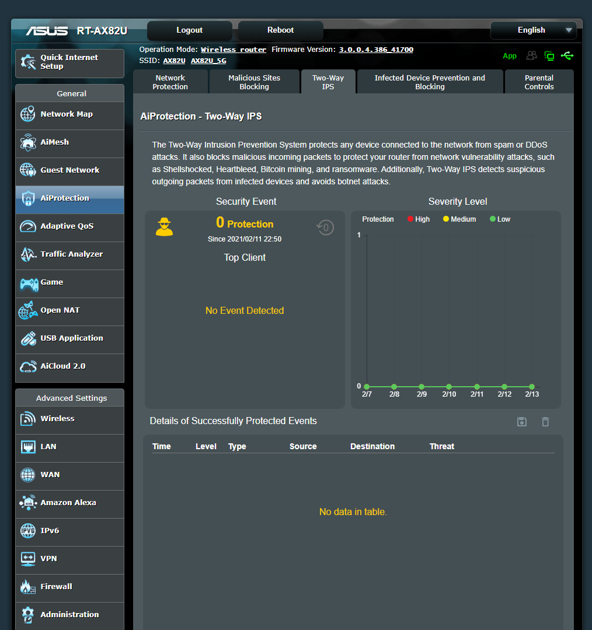
Task: Reset the protection event counter icon
Action: [x=325, y=228]
